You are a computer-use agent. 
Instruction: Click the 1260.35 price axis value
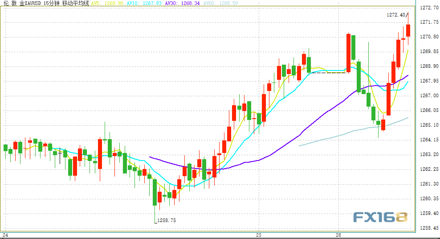pyautogui.click(x=429, y=198)
